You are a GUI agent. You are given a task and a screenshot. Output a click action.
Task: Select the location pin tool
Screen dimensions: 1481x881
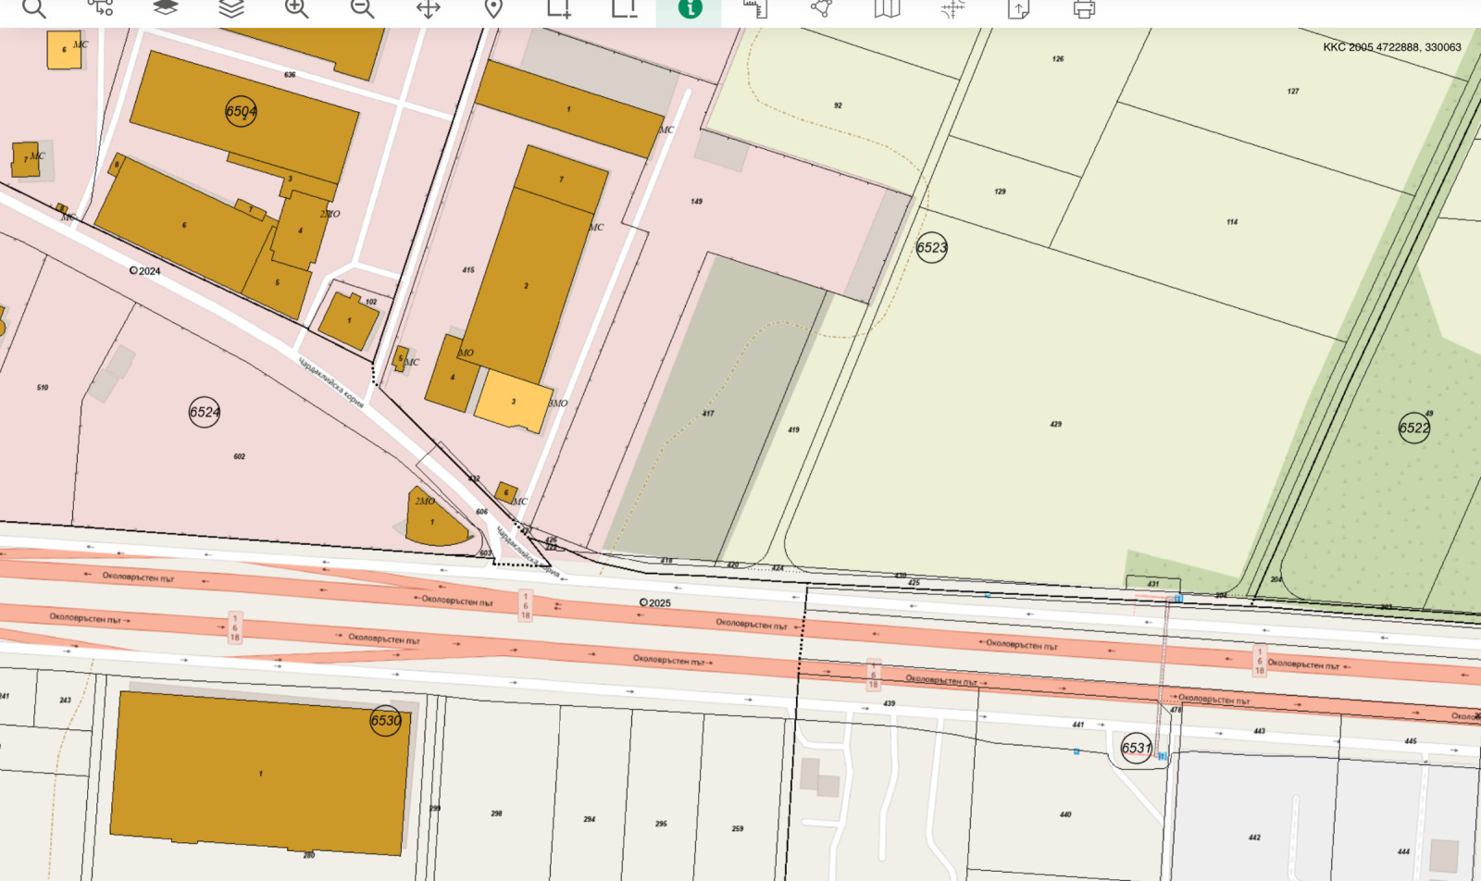click(493, 8)
